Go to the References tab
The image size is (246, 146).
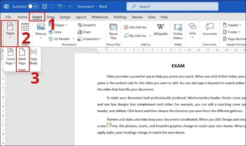coord(100,17)
